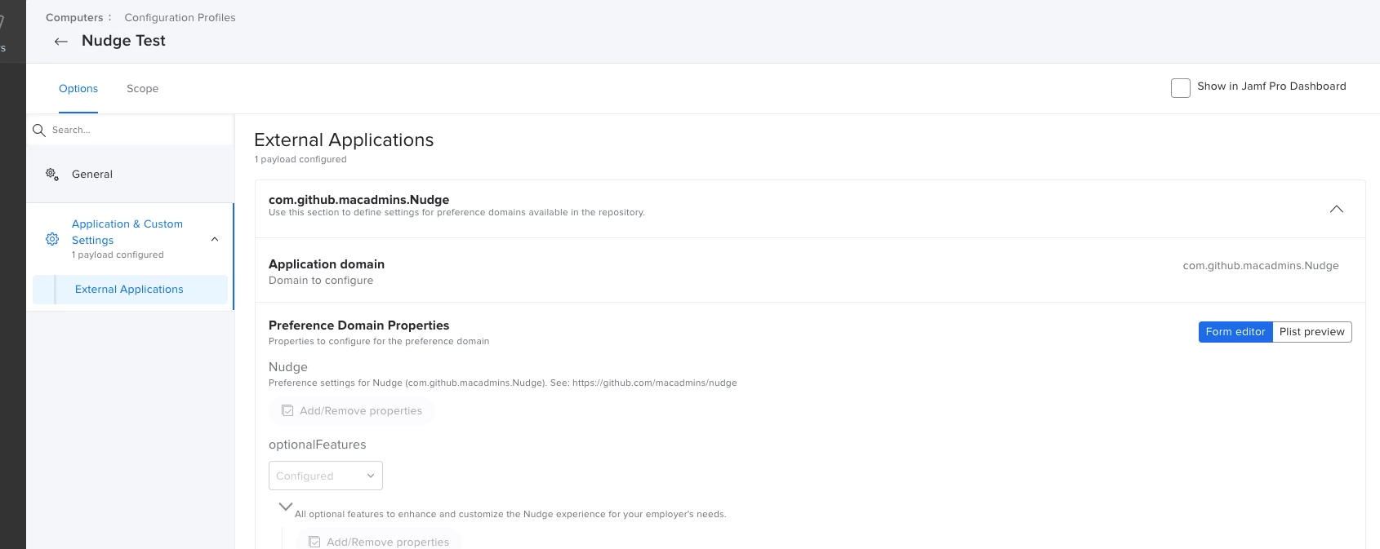Image resolution: width=1380 pixels, height=549 pixels.
Task: Click the External Applications heading
Action: pyautogui.click(x=344, y=139)
